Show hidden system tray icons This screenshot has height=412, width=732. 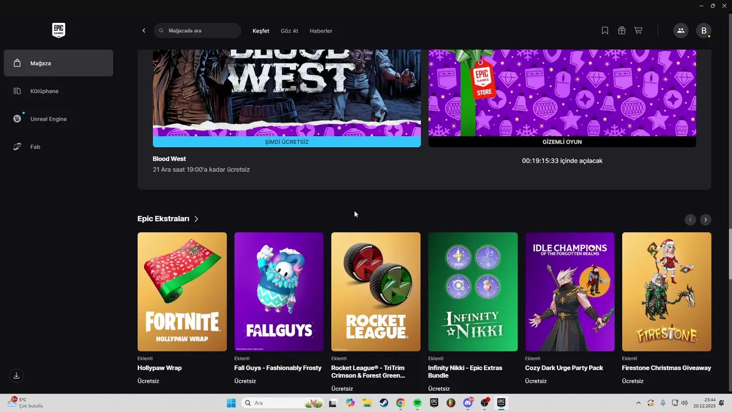point(638,403)
